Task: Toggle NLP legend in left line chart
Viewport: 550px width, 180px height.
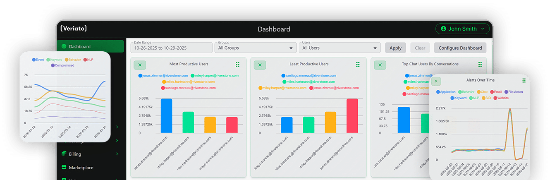Action: coord(88,60)
